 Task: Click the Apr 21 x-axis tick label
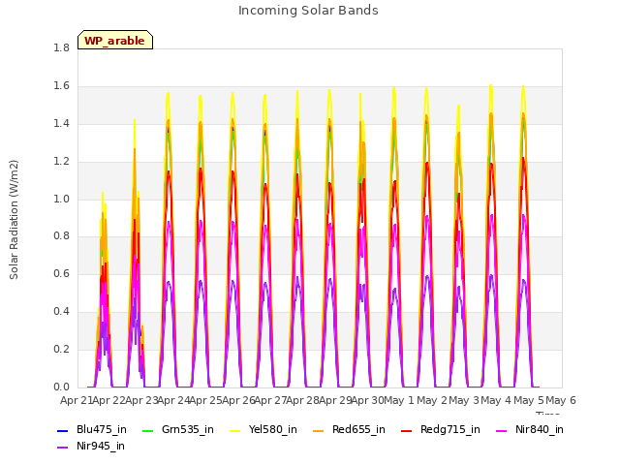[76, 400]
